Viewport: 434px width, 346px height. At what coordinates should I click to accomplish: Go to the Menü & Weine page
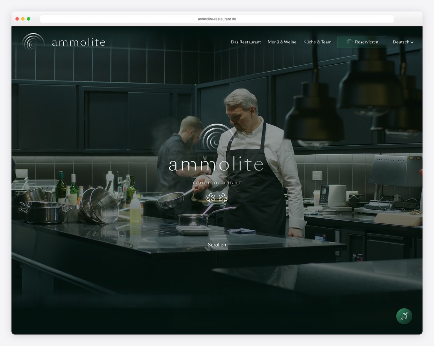[x=282, y=42]
